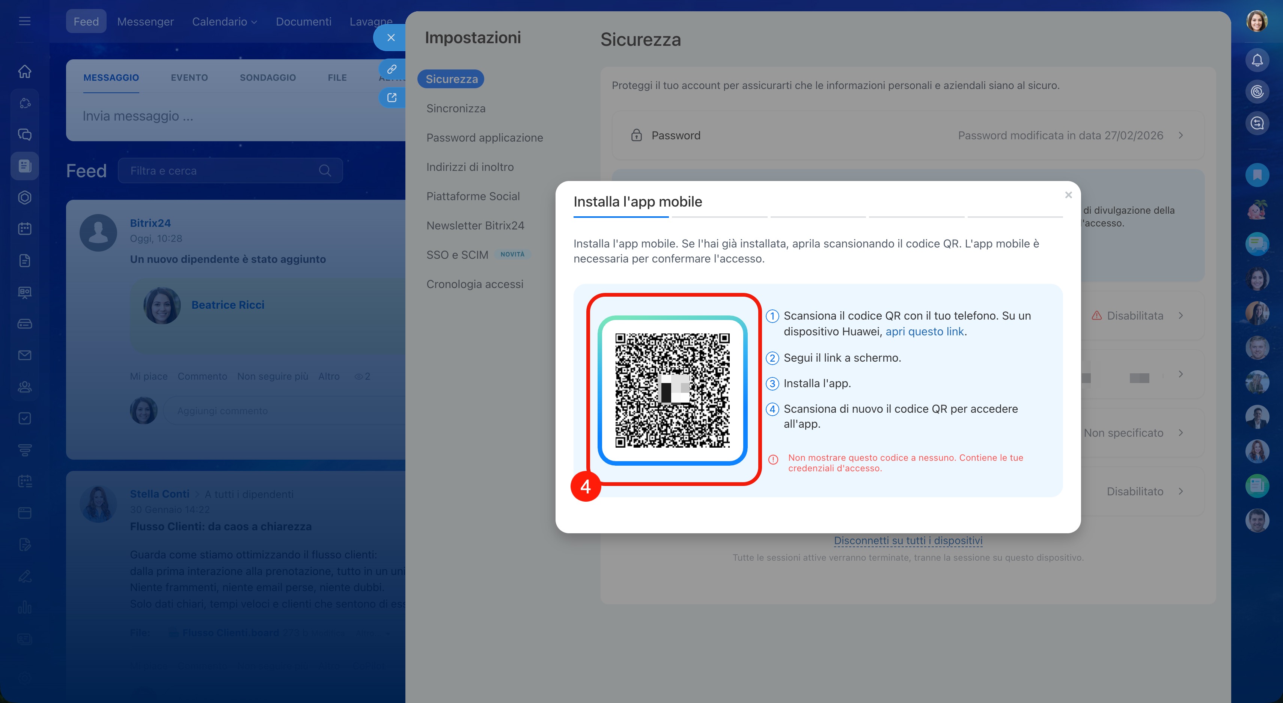Click the copy link icon button
Screen dimensions: 1283x703
392,69
